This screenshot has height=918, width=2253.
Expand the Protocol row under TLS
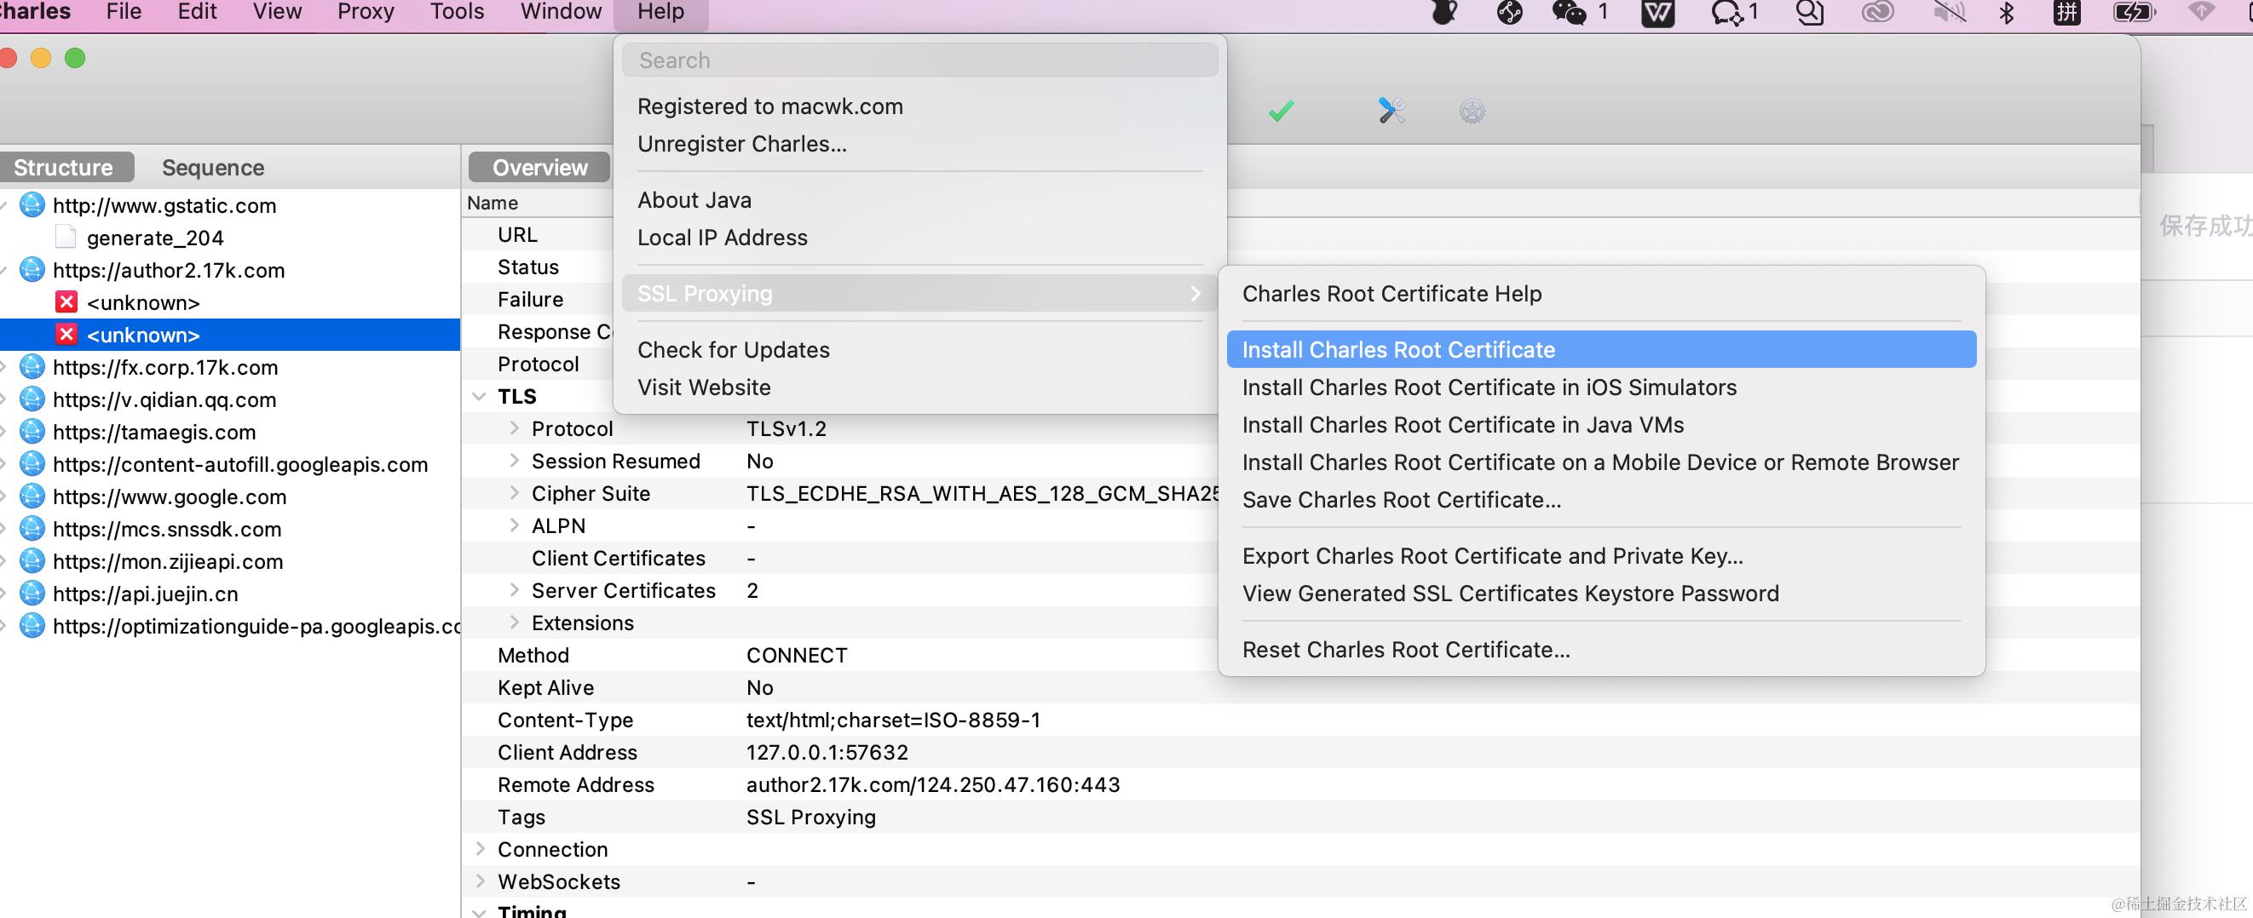(x=515, y=428)
